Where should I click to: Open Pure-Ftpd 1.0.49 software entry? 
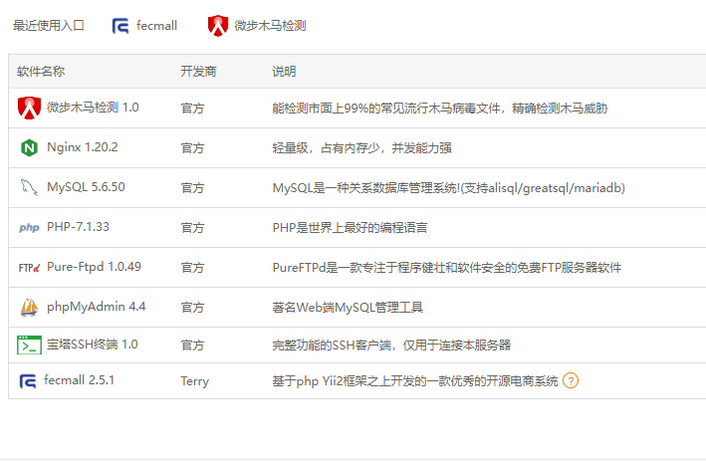coord(95,267)
